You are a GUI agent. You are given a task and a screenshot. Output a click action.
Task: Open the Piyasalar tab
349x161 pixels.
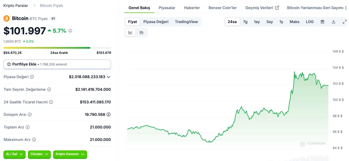pyautogui.click(x=167, y=7)
